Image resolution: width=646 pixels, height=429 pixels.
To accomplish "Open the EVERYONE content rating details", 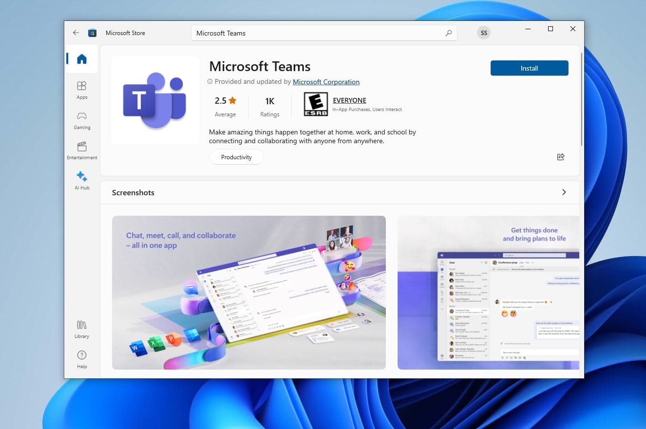I will tap(349, 100).
